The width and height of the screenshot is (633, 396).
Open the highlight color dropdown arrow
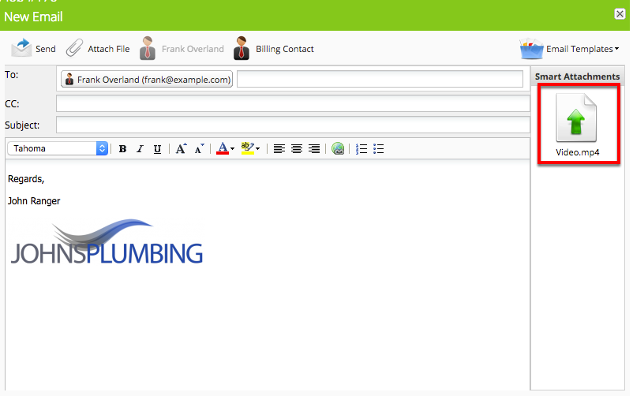[x=258, y=149]
